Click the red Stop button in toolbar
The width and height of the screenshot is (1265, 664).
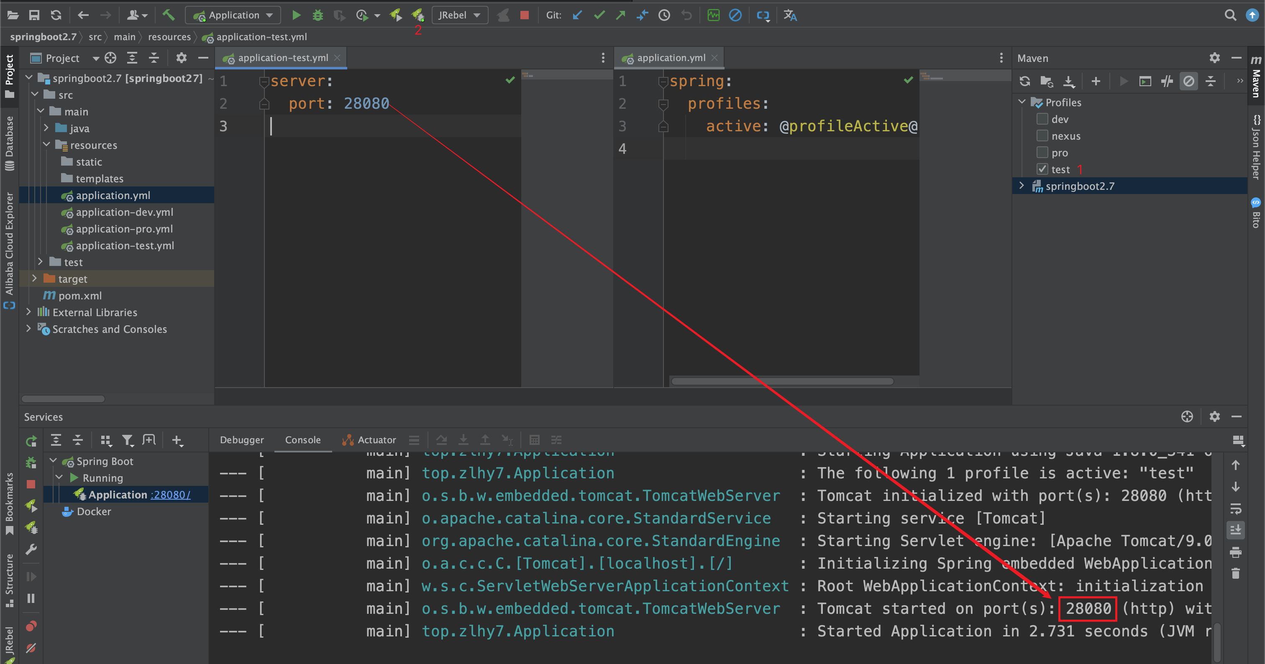[525, 15]
